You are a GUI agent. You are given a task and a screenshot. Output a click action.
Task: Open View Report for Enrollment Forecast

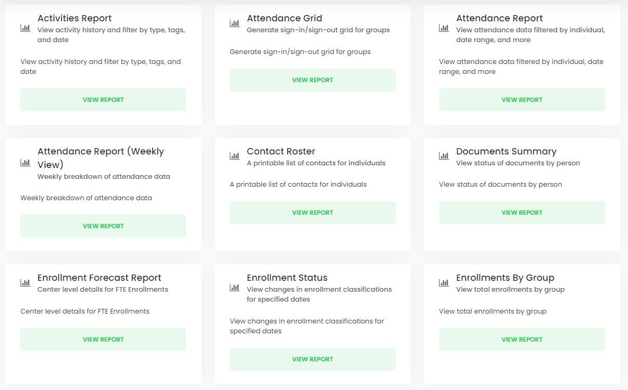pyautogui.click(x=103, y=340)
